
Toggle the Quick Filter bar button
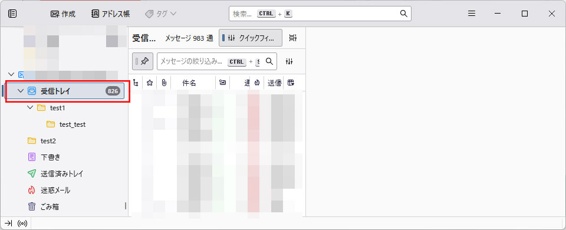click(x=251, y=38)
